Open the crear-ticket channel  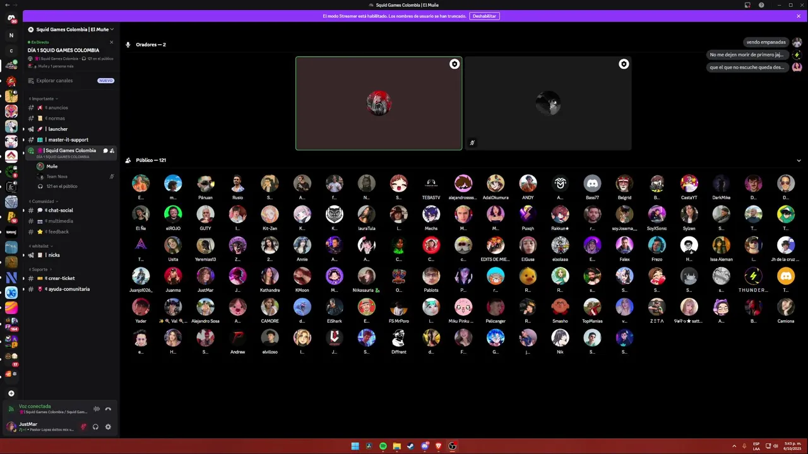(70, 279)
